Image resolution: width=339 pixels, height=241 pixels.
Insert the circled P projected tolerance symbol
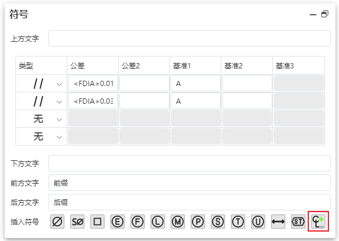tap(198, 222)
